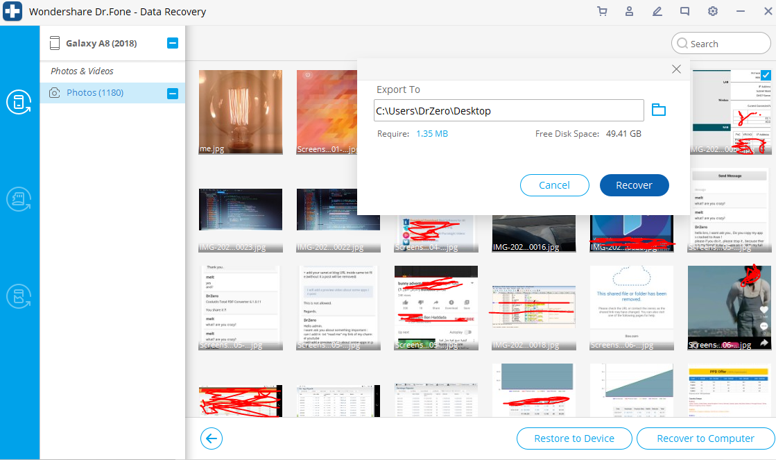Click the Recover button in dialog
The width and height of the screenshot is (776, 460).
click(634, 185)
